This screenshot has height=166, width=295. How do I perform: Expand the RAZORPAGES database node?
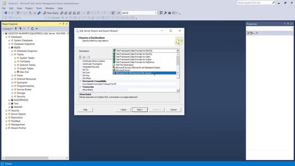coord(9,100)
